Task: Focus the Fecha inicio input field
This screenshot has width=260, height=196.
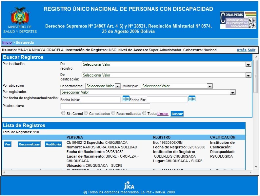Action: [x=100, y=100]
